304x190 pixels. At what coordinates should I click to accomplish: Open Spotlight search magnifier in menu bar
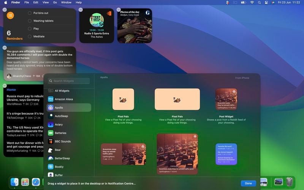tap(259, 3)
